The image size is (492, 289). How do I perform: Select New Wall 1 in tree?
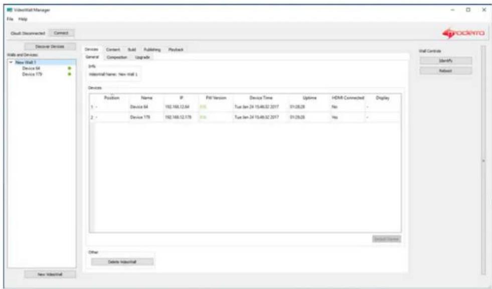26,62
